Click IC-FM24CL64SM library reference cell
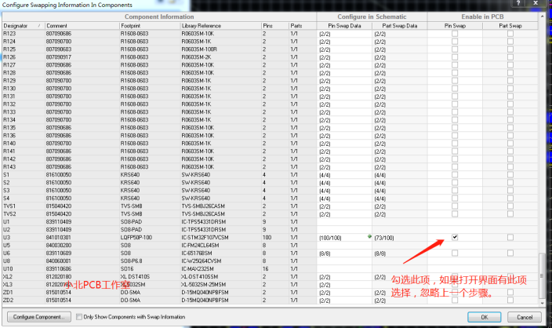Image resolution: width=552 pixels, height=328 pixels. coord(221,245)
